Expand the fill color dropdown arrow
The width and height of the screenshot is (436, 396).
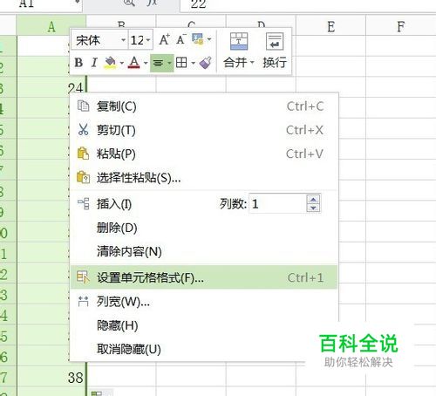point(121,63)
